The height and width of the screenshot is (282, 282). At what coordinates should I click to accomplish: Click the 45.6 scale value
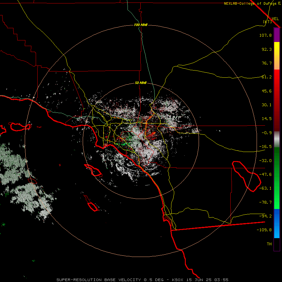pos(267,91)
